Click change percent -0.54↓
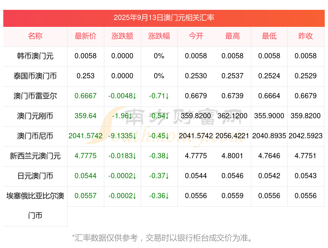 pyautogui.click(x=159, y=116)
